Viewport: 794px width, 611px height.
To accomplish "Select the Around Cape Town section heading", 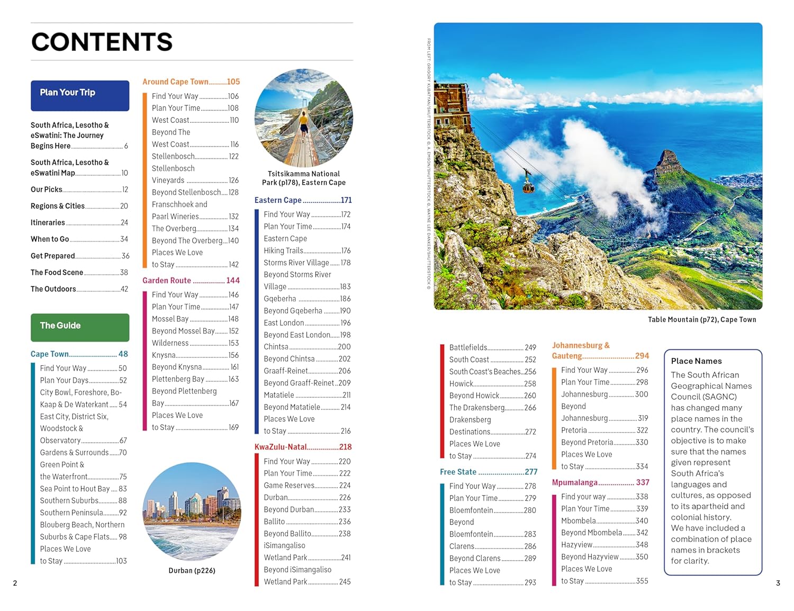I will point(191,82).
